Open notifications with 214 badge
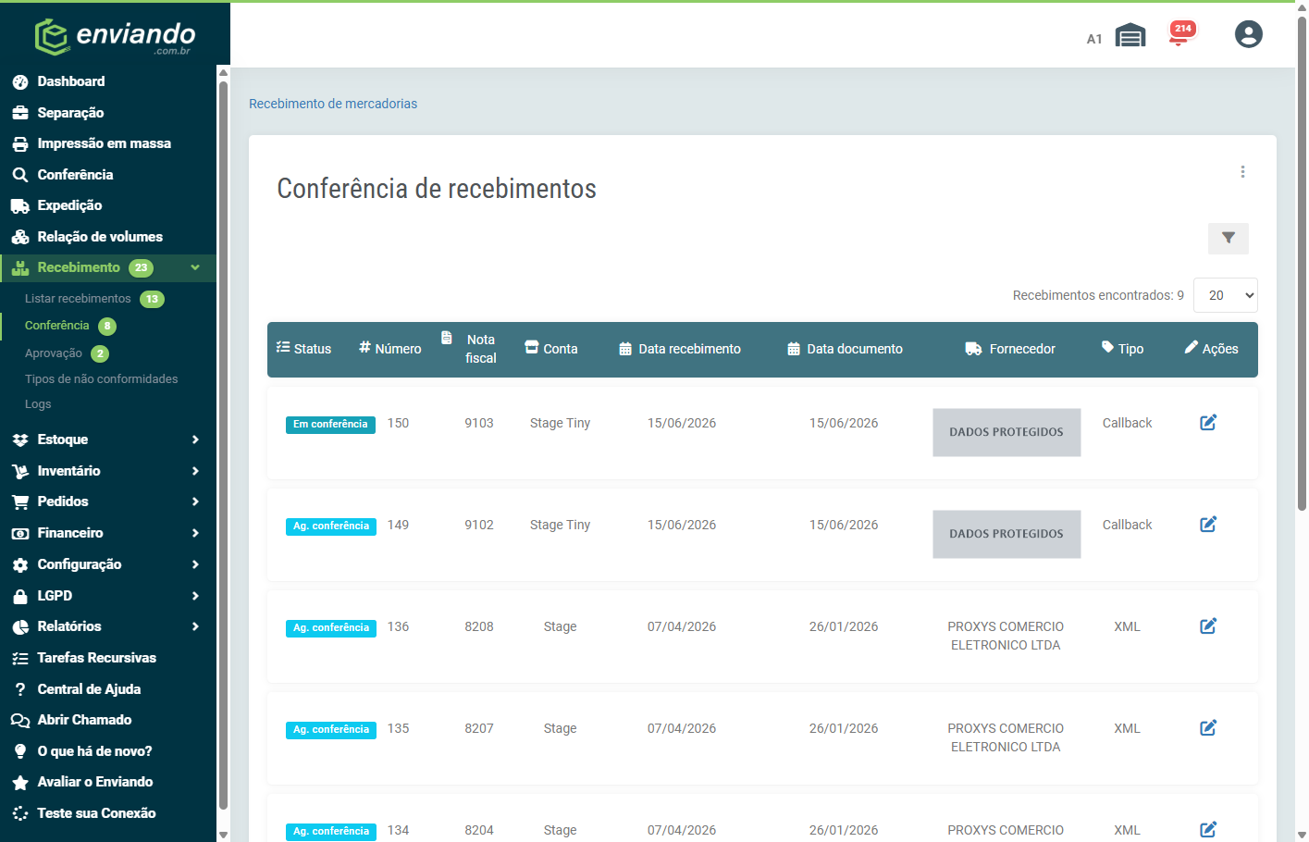The width and height of the screenshot is (1309, 842). pyautogui.click(x=1181, y=34)
